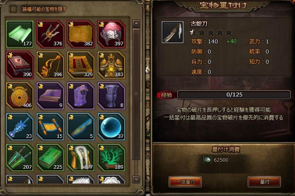295x196 pixels.
Task: Click the 一括星付 button
Action: click(x=185, y=182)
